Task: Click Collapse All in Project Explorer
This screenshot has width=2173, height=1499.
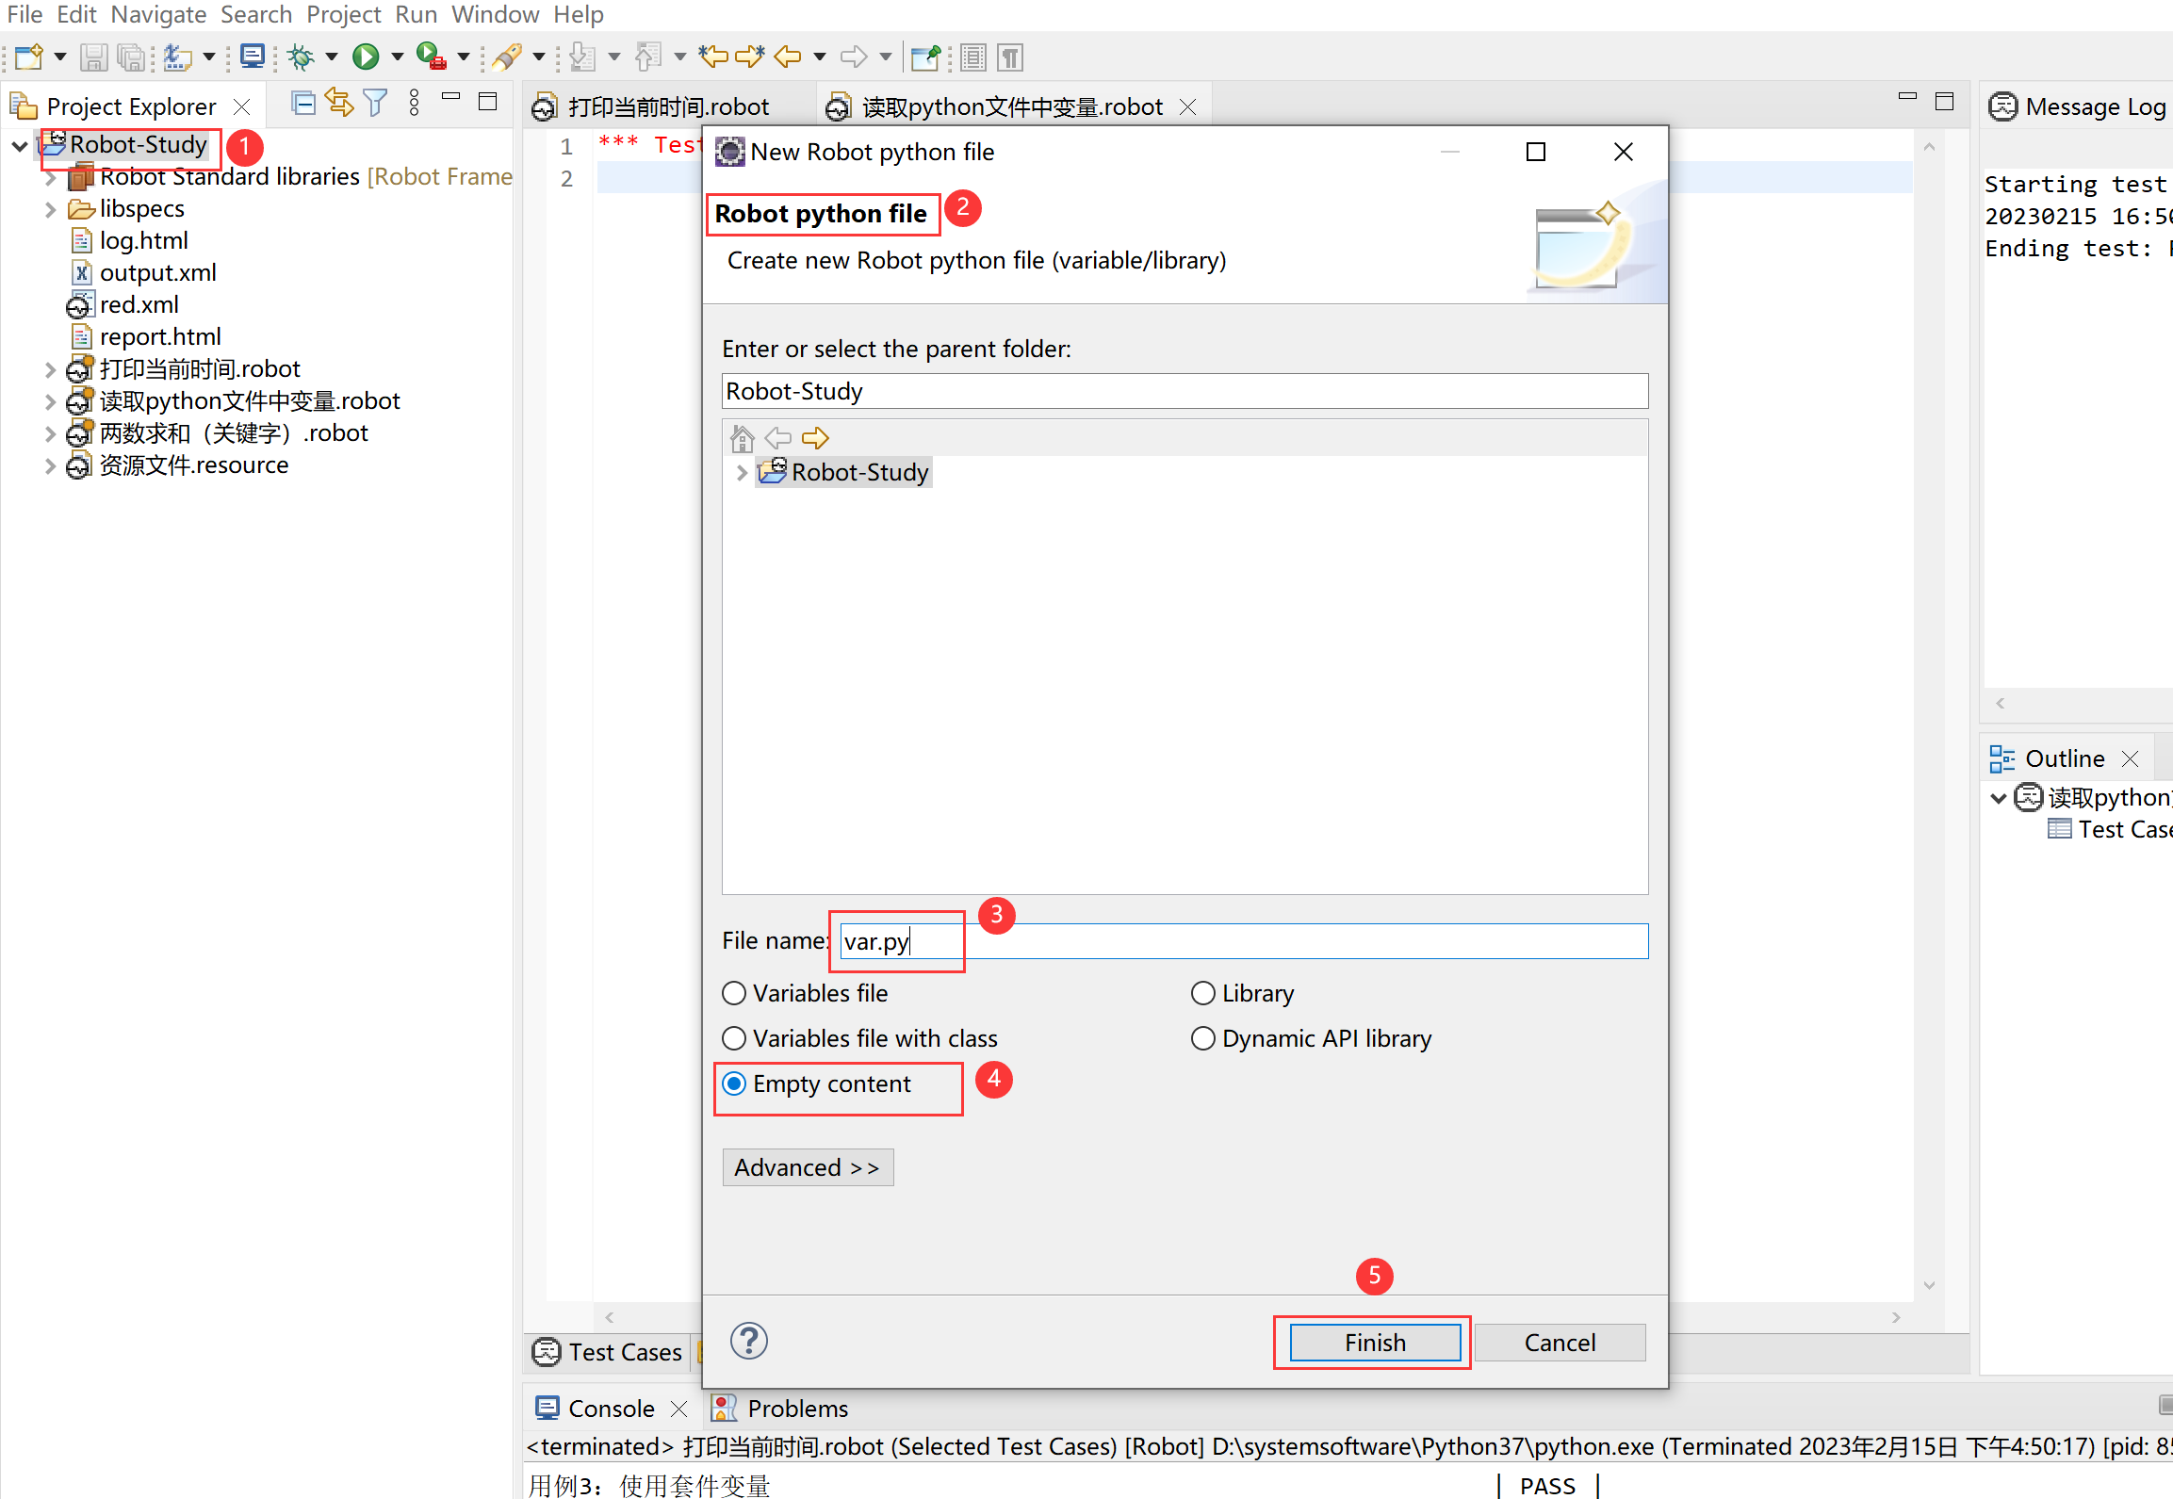Action: [x=302, y=104]
